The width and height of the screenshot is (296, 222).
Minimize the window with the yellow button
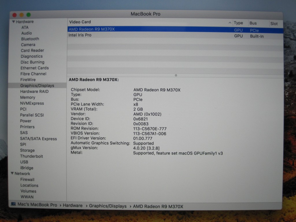(x=21, y=15)
